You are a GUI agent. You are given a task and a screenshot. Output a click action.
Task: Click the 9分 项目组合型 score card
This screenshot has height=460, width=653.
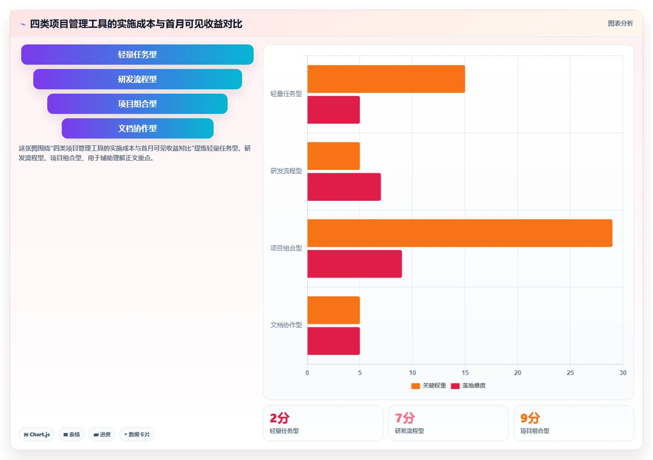[x=574, y=423]
